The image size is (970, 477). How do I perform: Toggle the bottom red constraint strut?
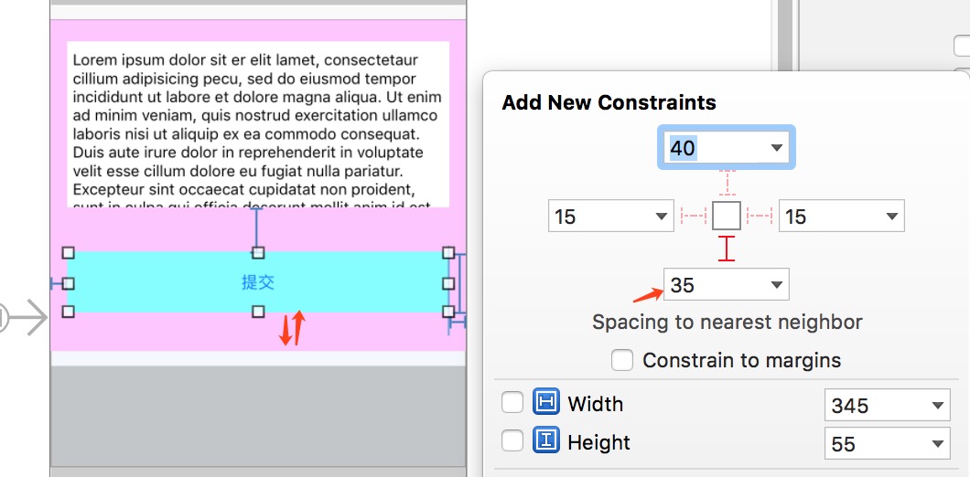coord(727,249)
